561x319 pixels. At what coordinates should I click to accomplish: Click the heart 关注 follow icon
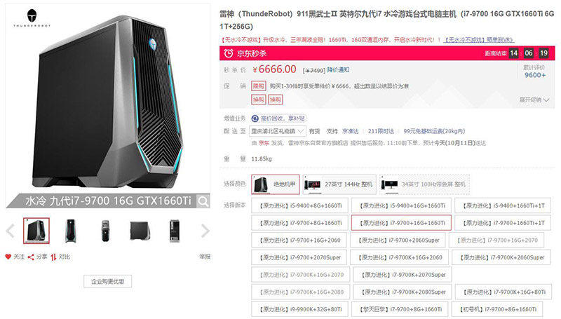point(8,257)
